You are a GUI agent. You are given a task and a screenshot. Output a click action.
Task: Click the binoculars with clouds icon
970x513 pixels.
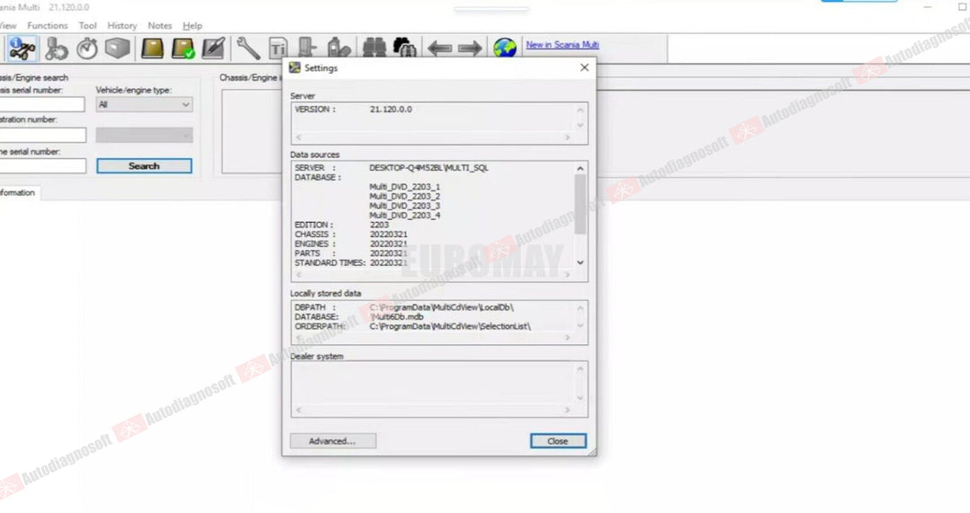tap(404, 47)
